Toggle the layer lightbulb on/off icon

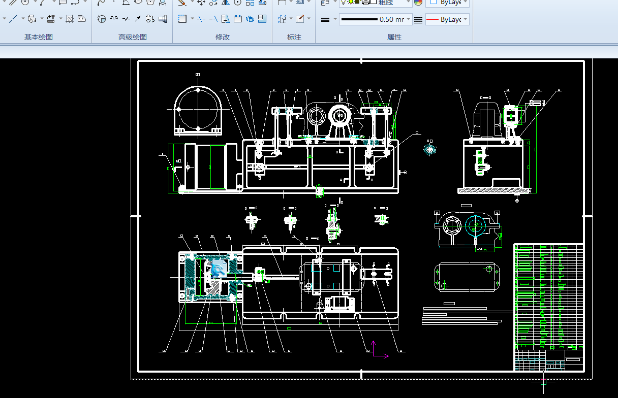click(x=343, y=2)
